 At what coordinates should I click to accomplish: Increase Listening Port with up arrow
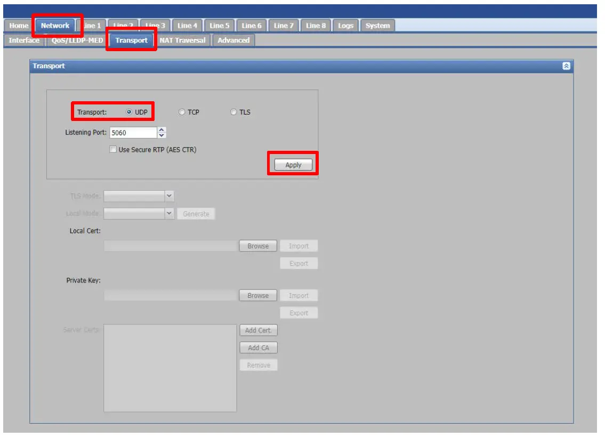162,130
